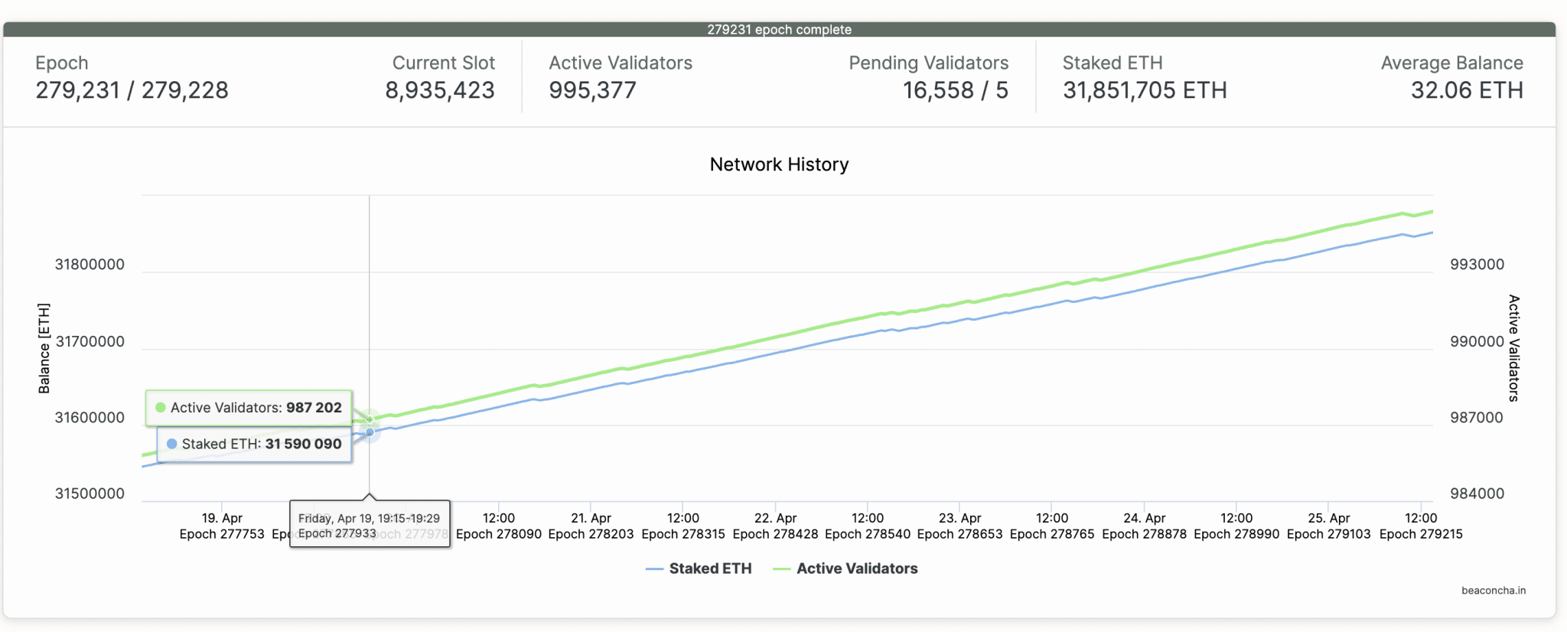Click the 31800000 balance axis tick
The image size is (1567, 632).
pyautogui.click(x=90, y=265)
